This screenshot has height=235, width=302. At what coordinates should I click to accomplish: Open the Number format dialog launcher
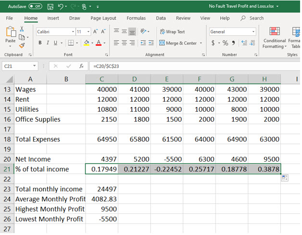(x=256, y=55)
